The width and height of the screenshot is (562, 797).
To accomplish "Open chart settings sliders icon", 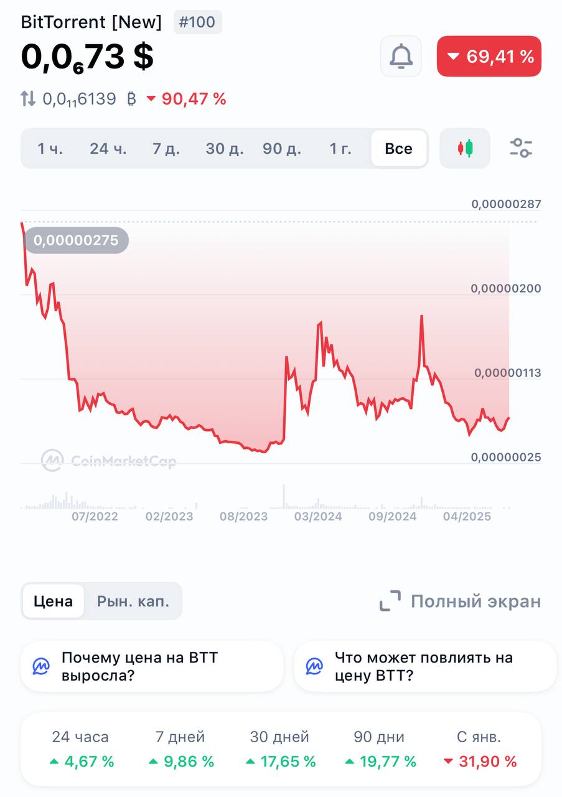I will click(x=521, y=148).
